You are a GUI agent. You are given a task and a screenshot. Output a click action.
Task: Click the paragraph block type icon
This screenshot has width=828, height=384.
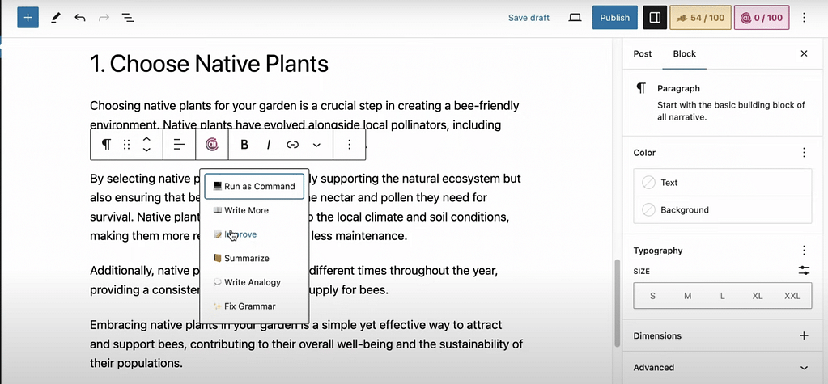point(106,145)
